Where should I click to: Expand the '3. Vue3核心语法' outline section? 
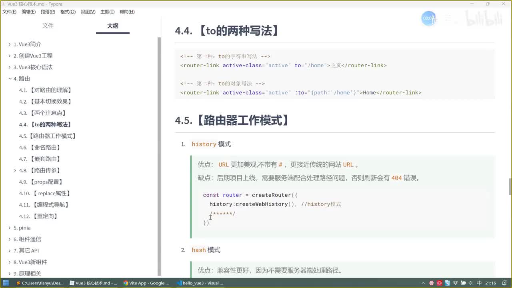[x=10, y=67]
